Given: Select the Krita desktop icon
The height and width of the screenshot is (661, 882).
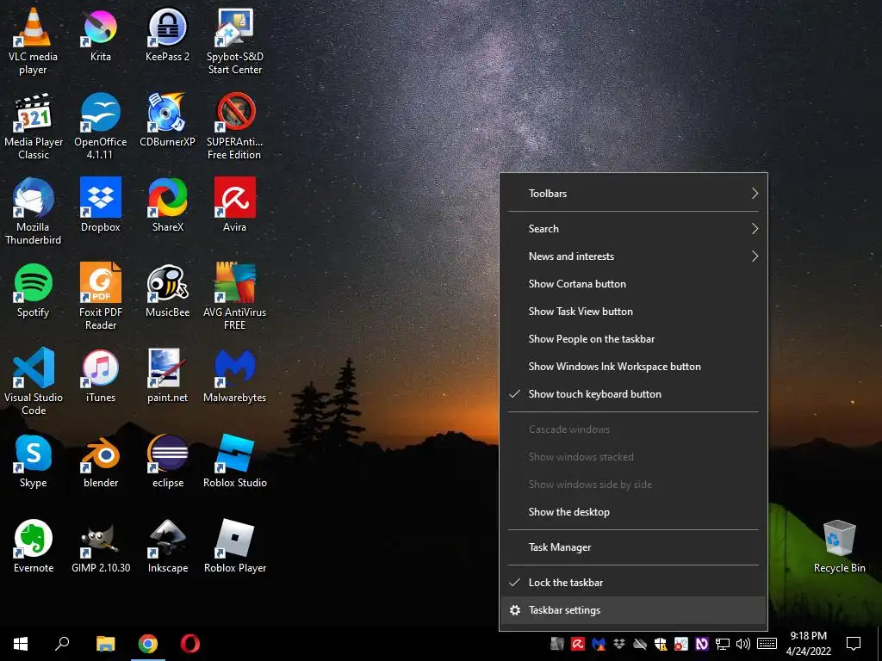Looking at the screenshot, I should pos(101,34).
